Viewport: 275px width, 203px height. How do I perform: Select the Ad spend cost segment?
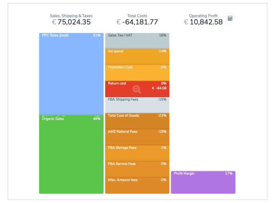pyautogui.click(x=137, y=57)
